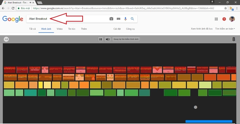
Task: Switch to the Video tab
Action: click(x=59, y=29)
